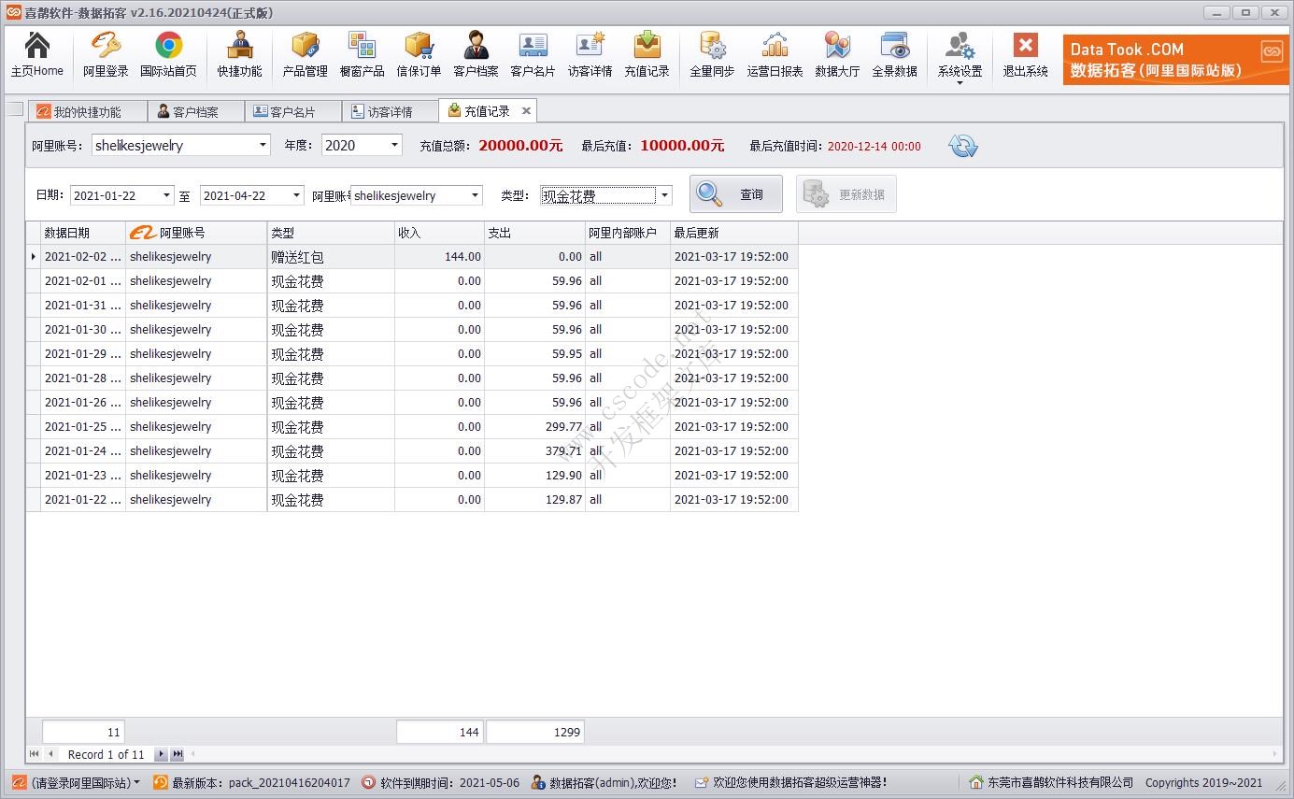Click the blue refresh arrows icon
Viewport: 1294px width, 799px height.
[962, 146]
